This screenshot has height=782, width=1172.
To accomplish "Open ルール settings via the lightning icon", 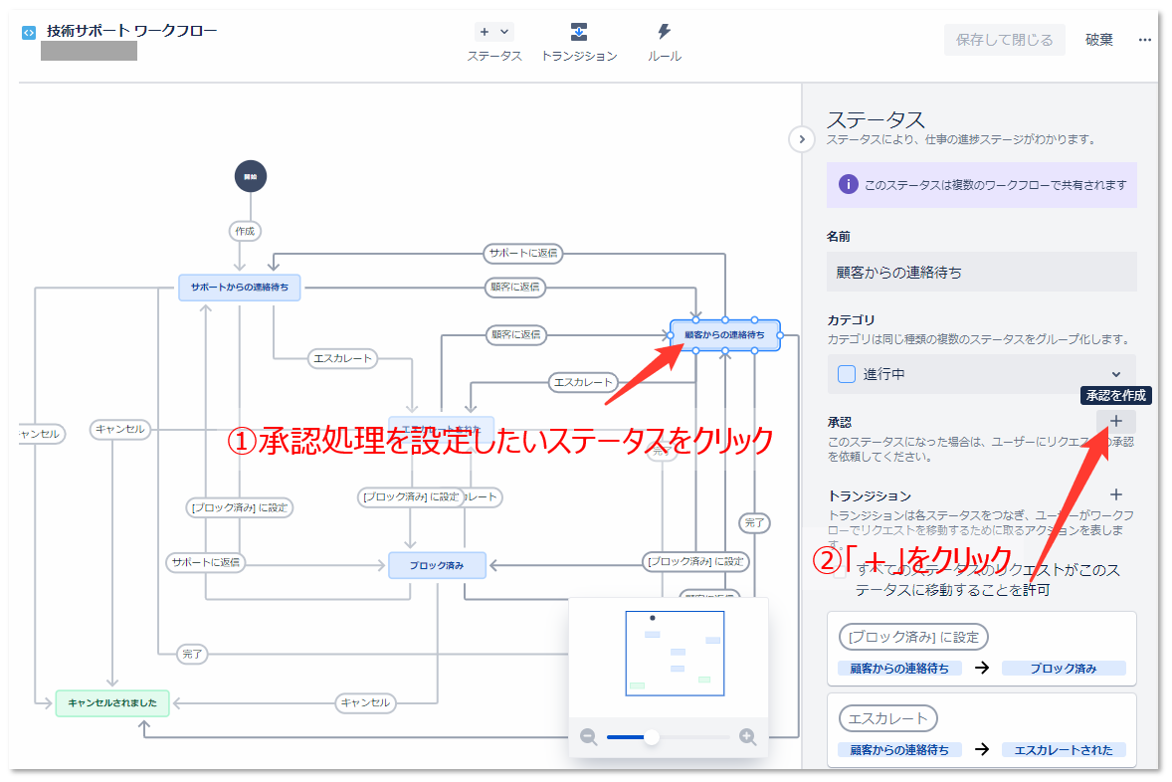I will (664, 32).
